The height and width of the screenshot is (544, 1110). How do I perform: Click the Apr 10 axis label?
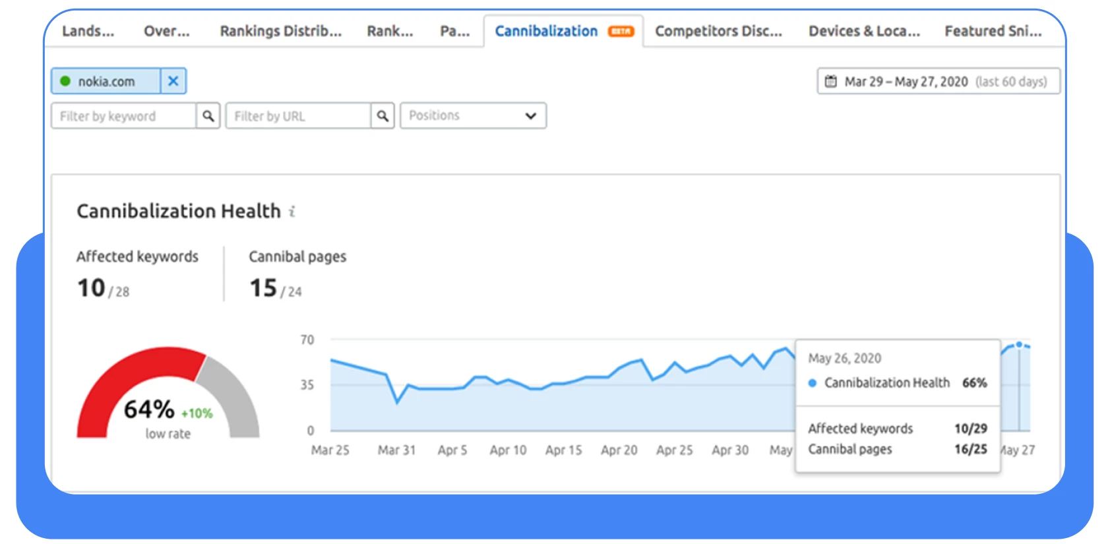point(508,450)
